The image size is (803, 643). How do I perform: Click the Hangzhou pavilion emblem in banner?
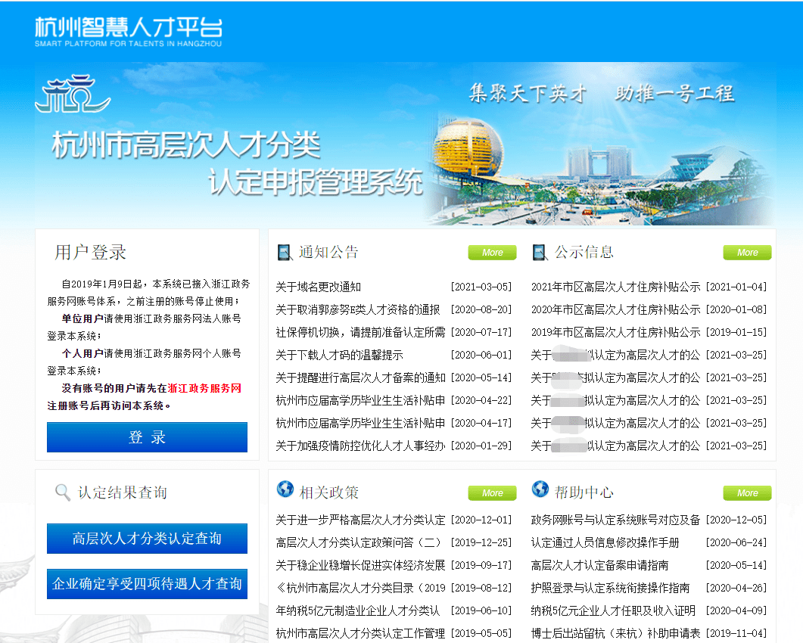pyautogui.click(x=73, y=94)
